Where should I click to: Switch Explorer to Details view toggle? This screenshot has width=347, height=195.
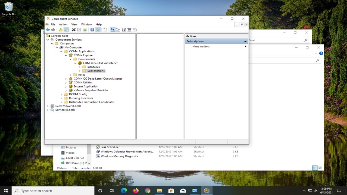(315, 168)
